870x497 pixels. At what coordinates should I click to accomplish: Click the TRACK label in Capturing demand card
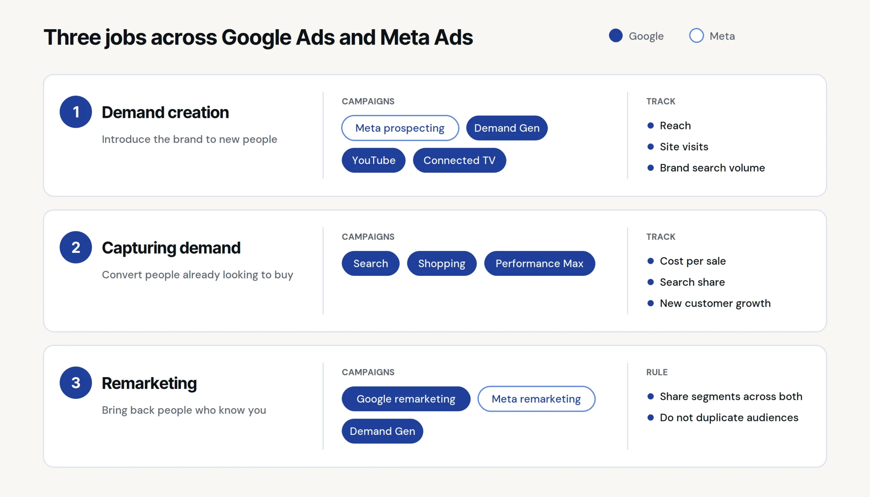[661, 237]
